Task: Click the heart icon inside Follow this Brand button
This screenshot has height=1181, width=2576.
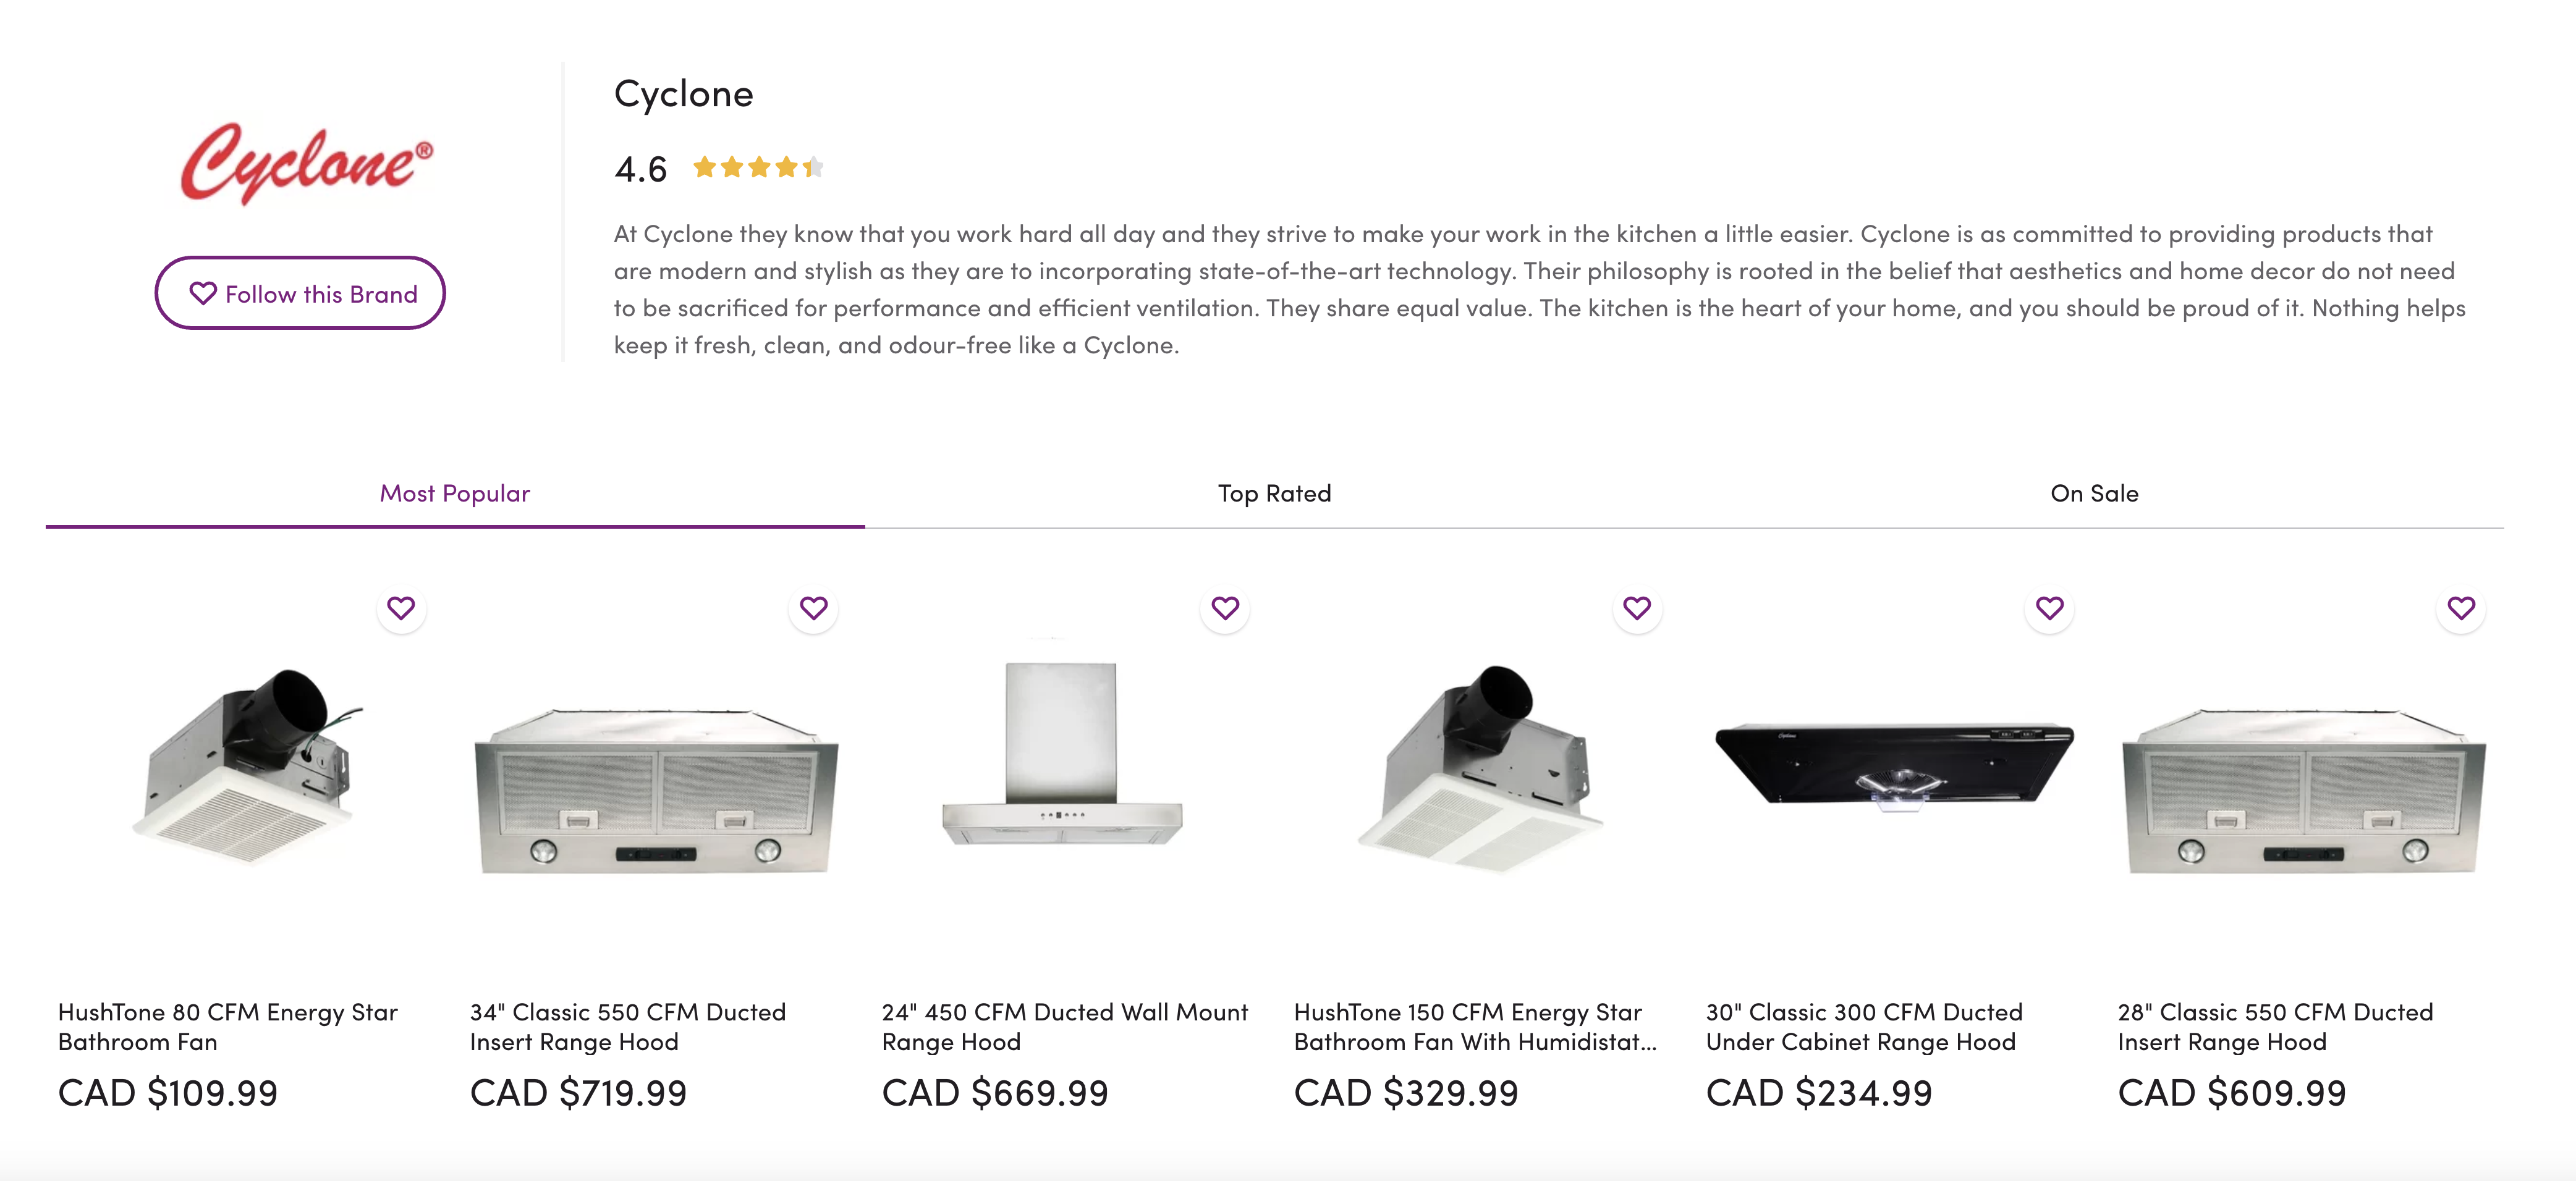Action: tap(203, 293)
